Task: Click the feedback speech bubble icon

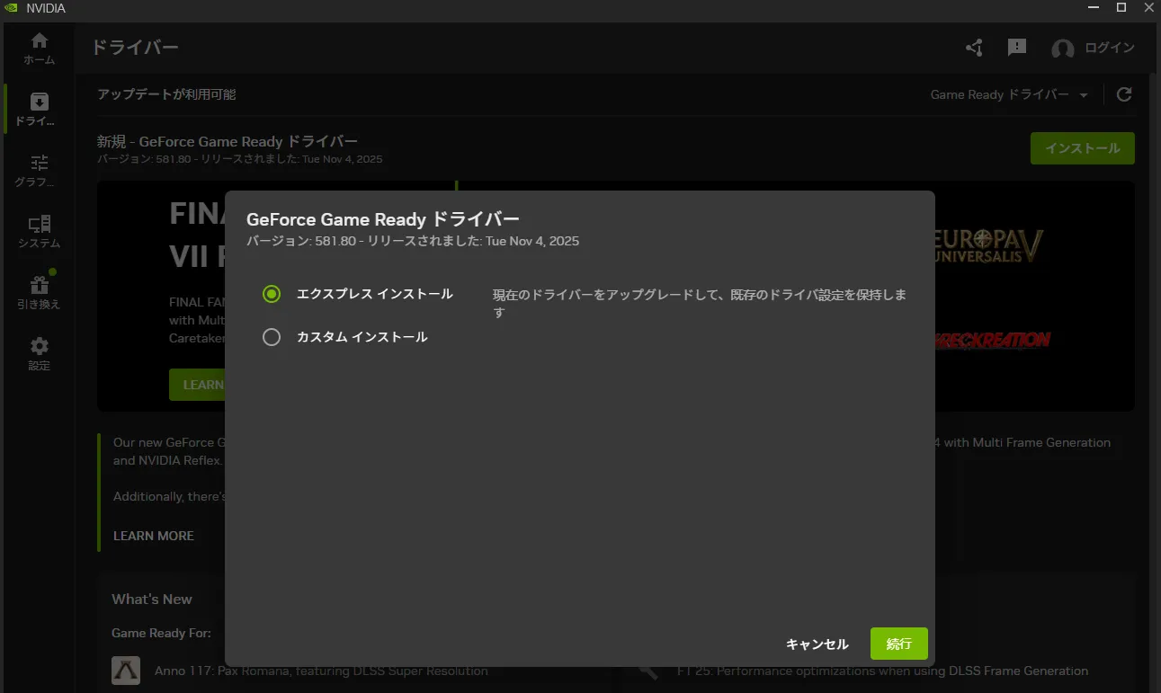Action: pos(1017,48)
